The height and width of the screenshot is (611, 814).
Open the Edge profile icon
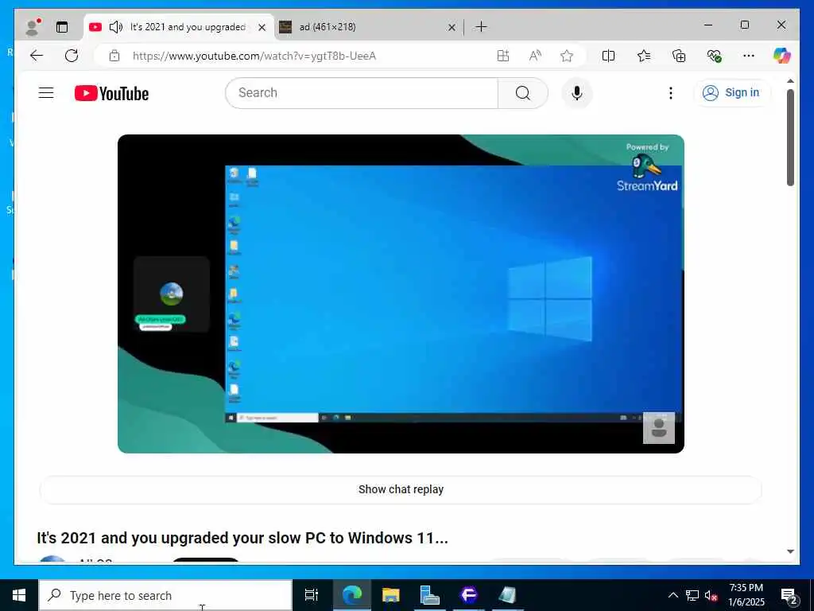tap(33, 26)
